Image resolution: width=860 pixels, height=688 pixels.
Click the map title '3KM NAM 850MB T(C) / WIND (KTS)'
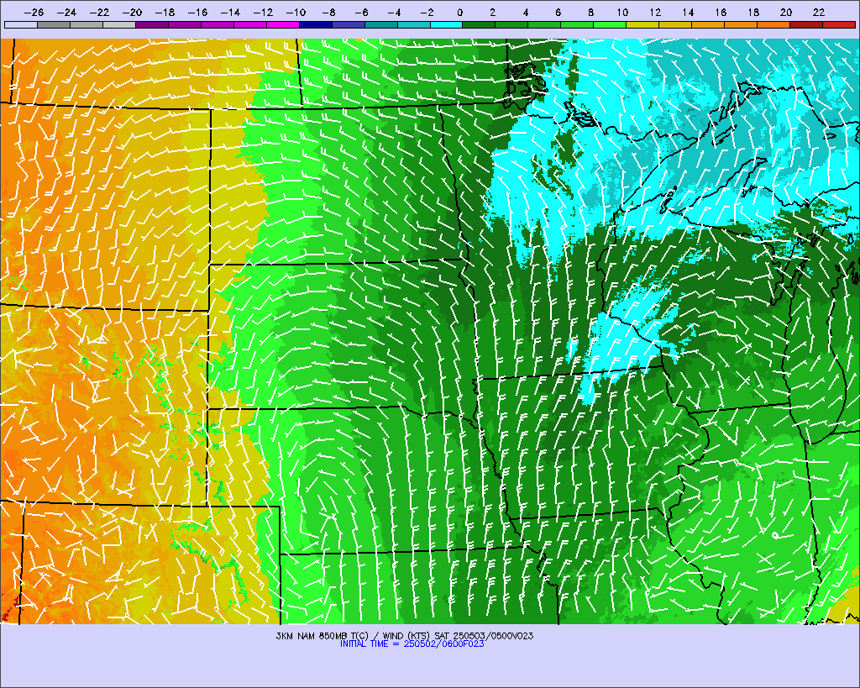[x=354, y=636]
